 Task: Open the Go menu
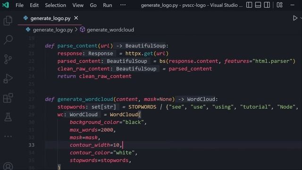click(93, 5)
